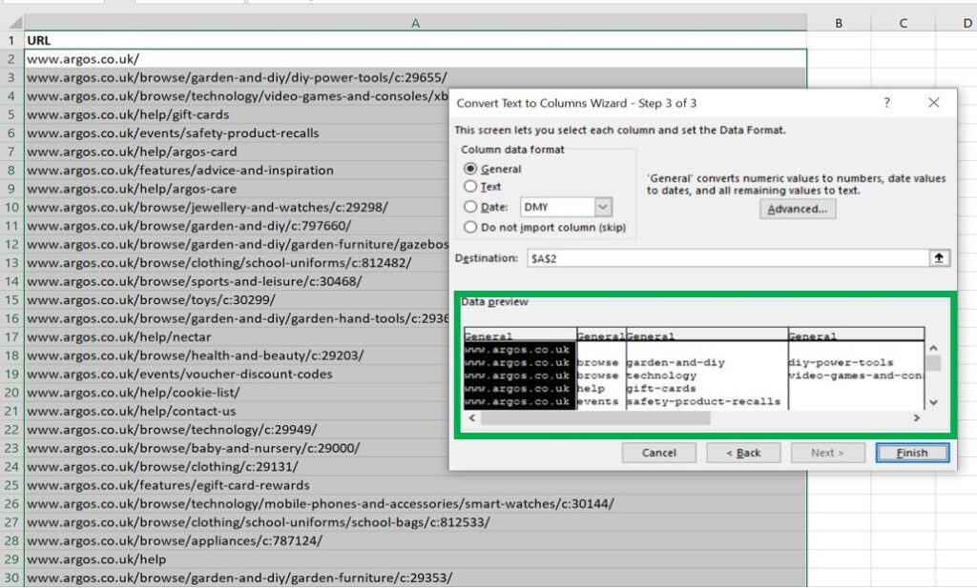Enable Do not import column (skip) option
The height and width of the screenshot is (588, 977).
(x=470, y=227)
